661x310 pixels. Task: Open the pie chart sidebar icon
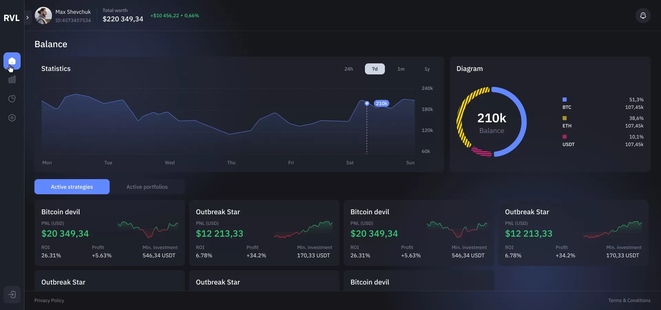click(x=12, y=99)
